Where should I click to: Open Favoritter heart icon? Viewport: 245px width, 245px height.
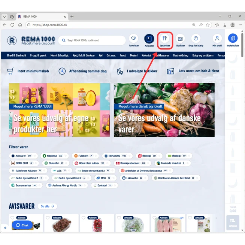(133, 39)
